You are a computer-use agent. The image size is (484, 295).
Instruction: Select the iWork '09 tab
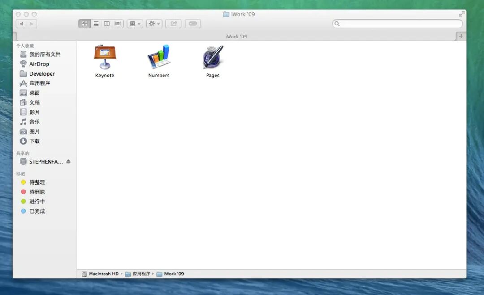tap(236, 36)
